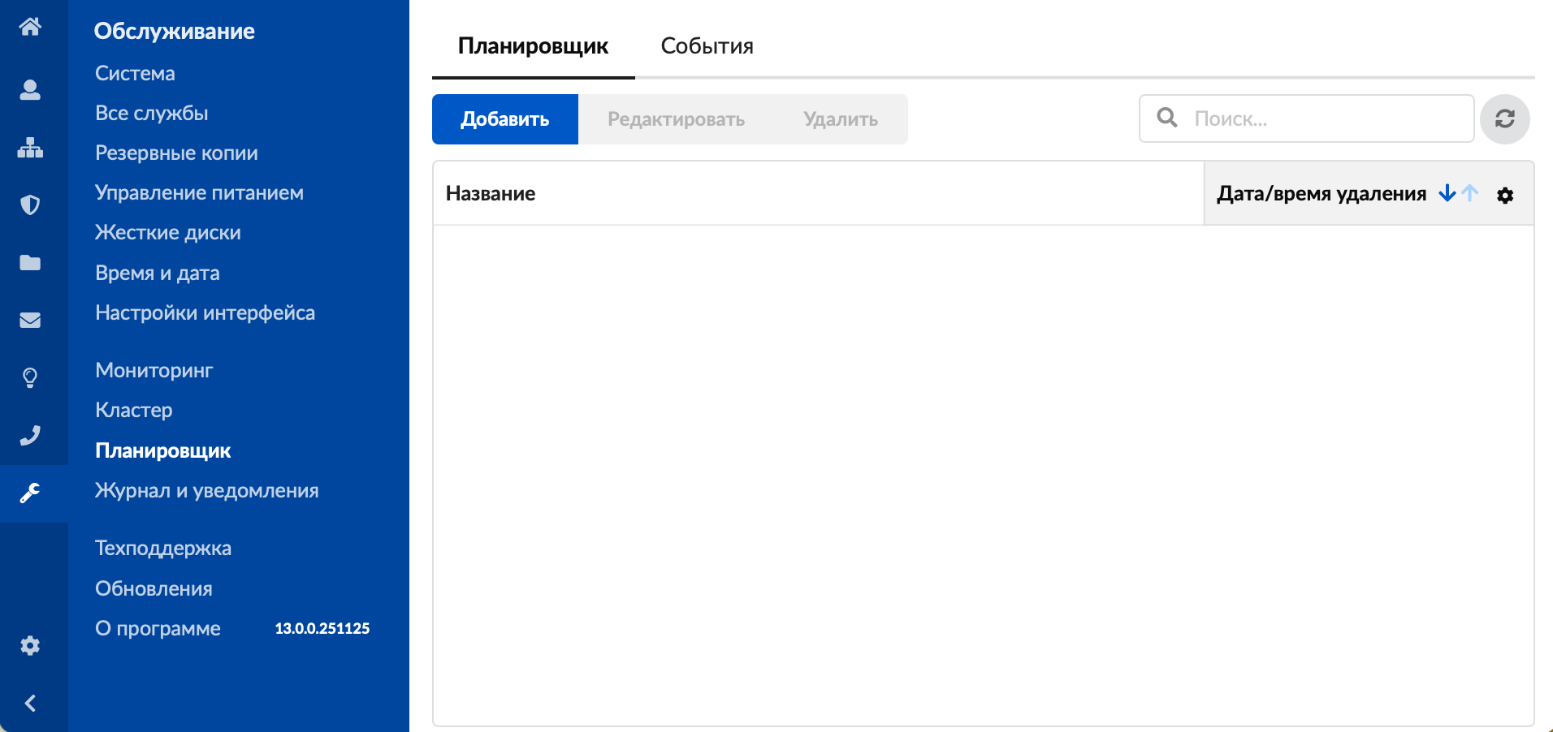The width and height of the screenshot is (1553, 732).
Task: Open the user profile icon section
Action: (30, 89)
